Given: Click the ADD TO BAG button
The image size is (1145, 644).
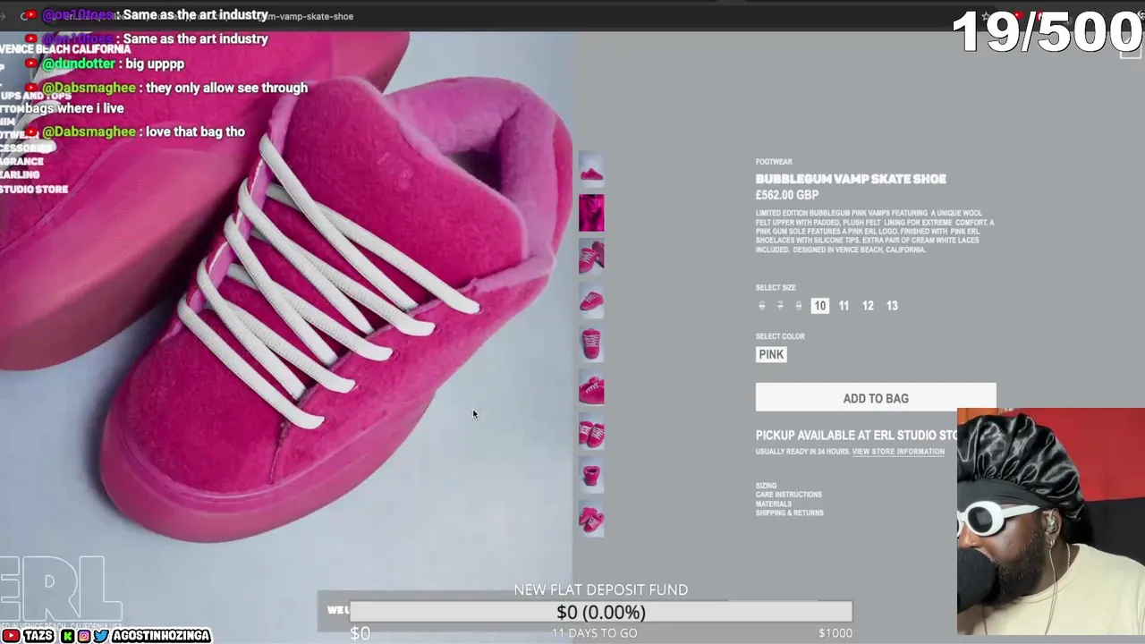Looking at the screenshot, I should coord(876,398).
